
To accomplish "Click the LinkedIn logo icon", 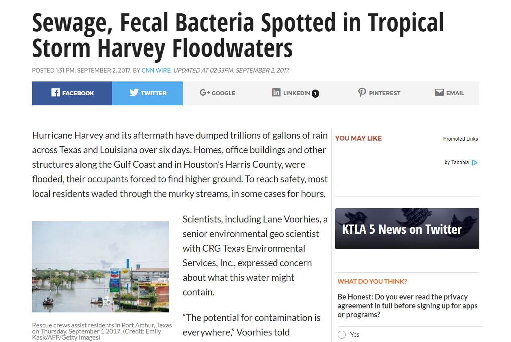I will pyautogui.click(x=276, y=93).
